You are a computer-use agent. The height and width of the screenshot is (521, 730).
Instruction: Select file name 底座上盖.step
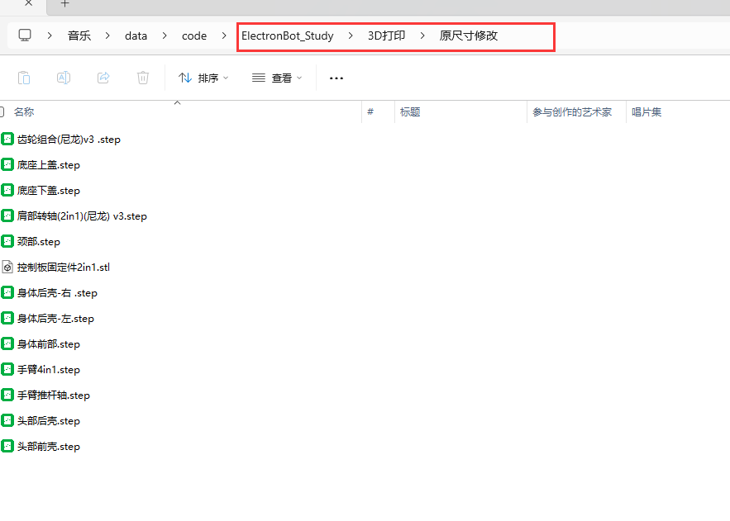click(x=49, y=165)
